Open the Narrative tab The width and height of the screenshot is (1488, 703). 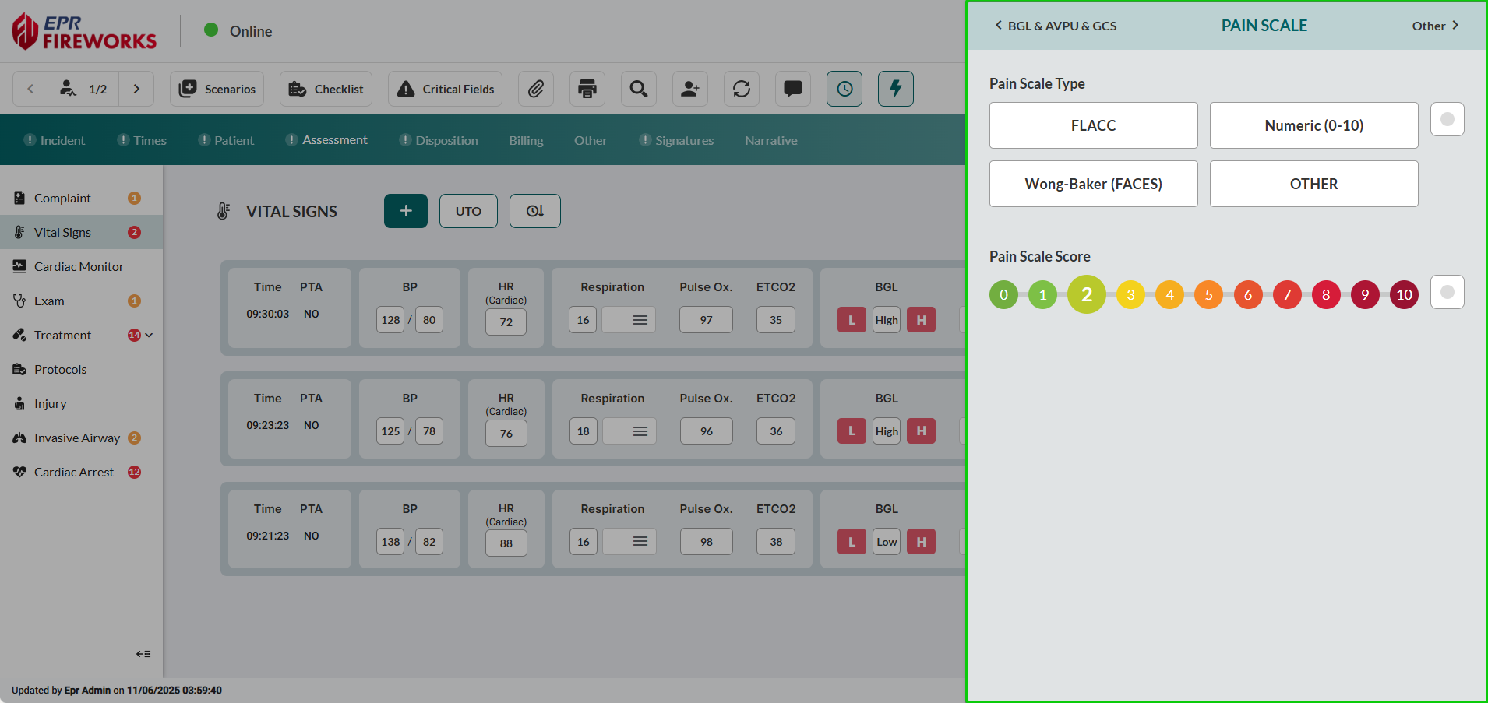[770, 140]
